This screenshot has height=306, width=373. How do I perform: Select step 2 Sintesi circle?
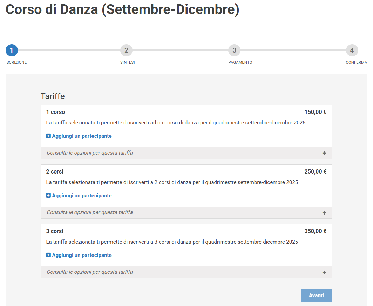pyautogui.click(x=126, y=50)
